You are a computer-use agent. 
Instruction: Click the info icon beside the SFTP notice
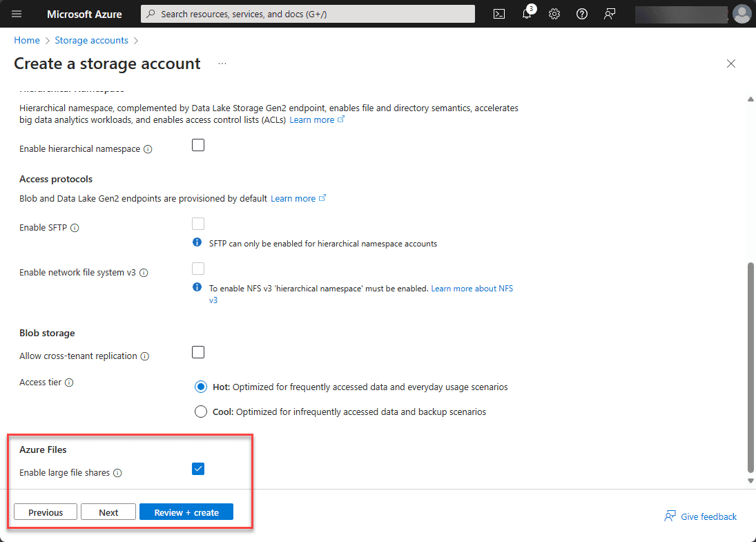pos(197,242)
